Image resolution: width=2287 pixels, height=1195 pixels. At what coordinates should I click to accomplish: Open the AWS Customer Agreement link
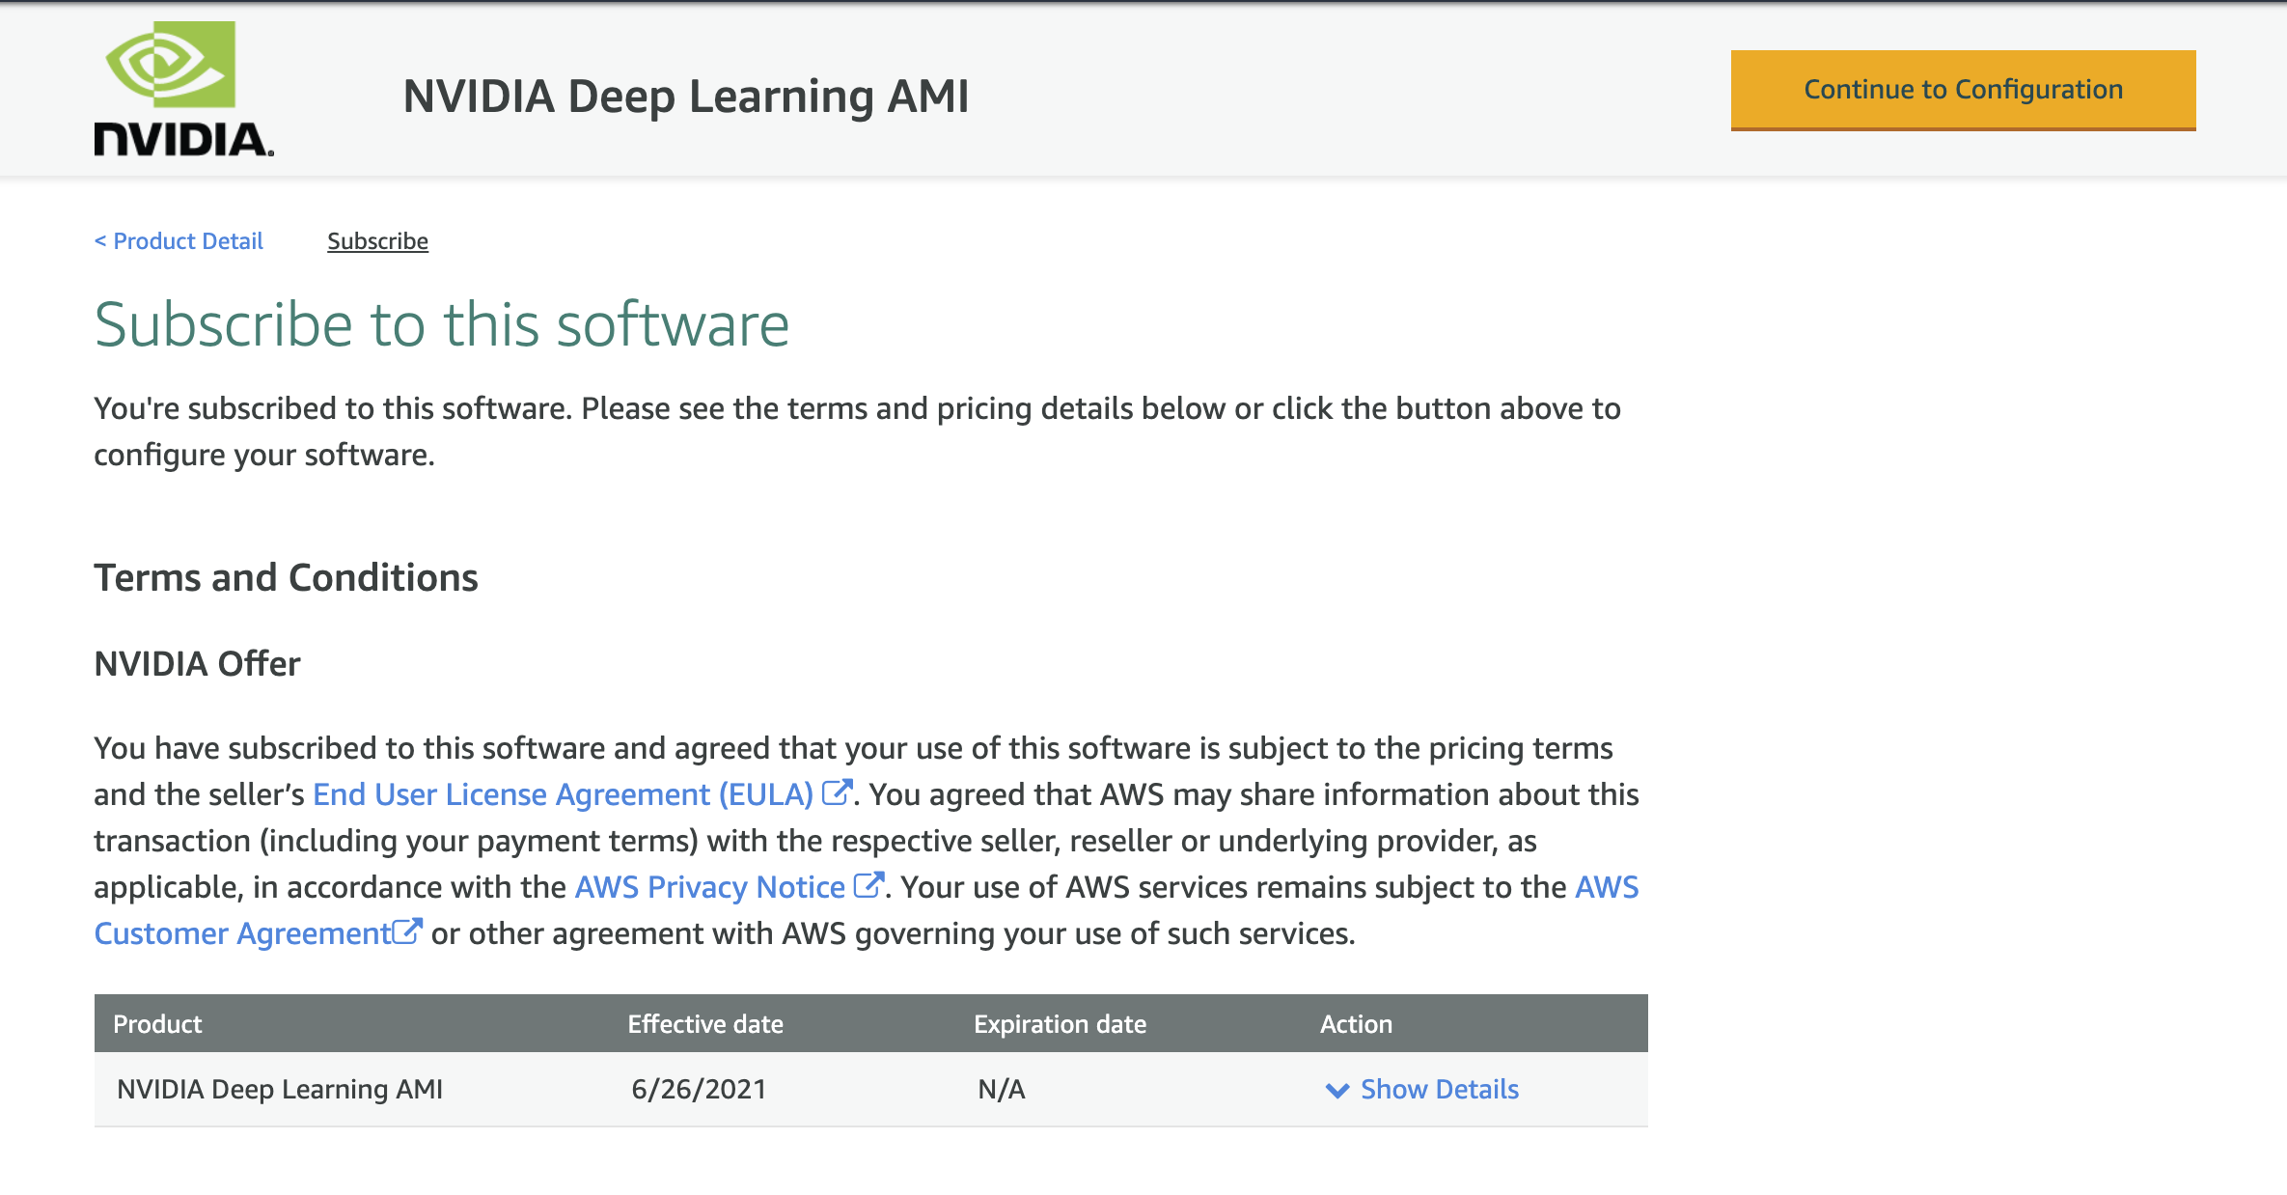pyautogui.click(x=241, y=933)
